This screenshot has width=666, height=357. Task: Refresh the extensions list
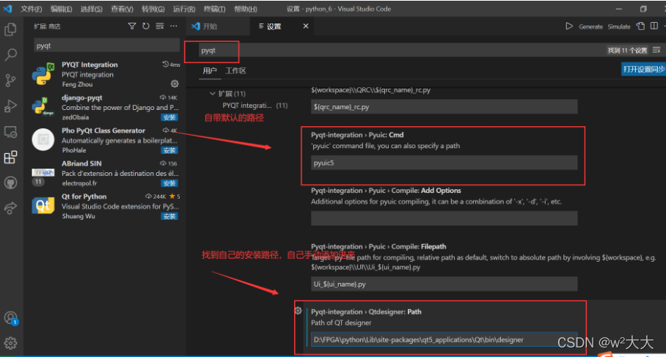click(x=146, y=26)
